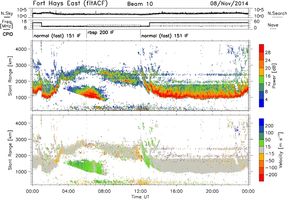Click the 'Velocity [m s-1]' color bar title
Screen dimensions: 287x199
tap(281, 150)
